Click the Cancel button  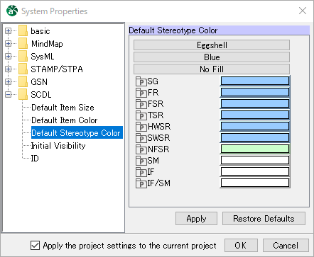[286, 246]
